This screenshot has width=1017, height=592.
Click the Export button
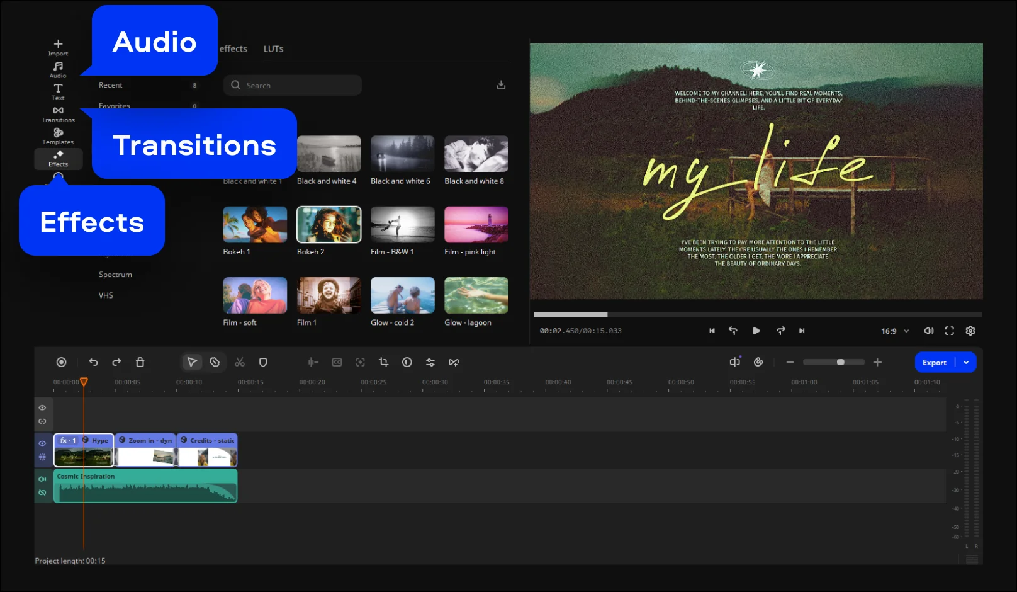coord(935,362)
